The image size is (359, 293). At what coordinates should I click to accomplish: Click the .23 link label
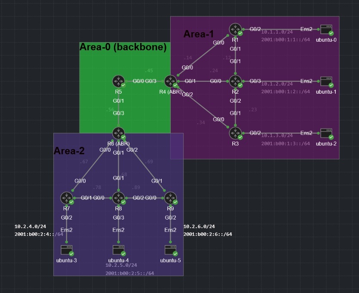pyautogui.click(x=253, y=110)
